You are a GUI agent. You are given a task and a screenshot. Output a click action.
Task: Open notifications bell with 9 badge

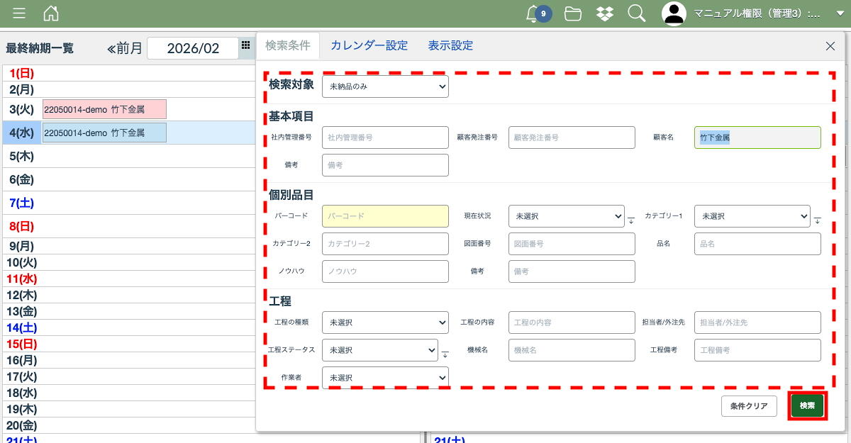point(538,13)
